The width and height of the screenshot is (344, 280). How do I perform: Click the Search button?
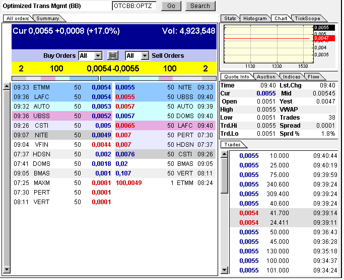click(x=200, y=6)
